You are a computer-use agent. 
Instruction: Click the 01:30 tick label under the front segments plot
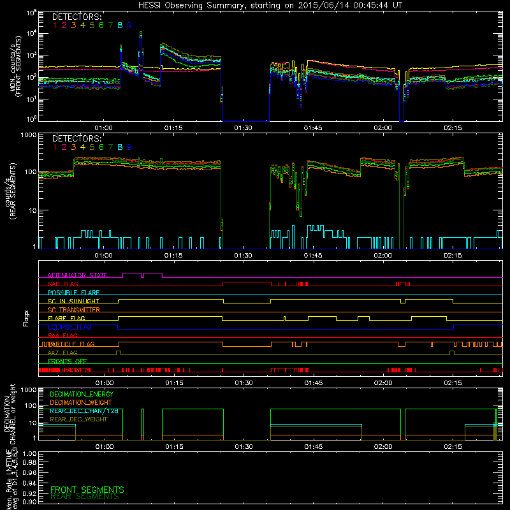click(243, 128)
